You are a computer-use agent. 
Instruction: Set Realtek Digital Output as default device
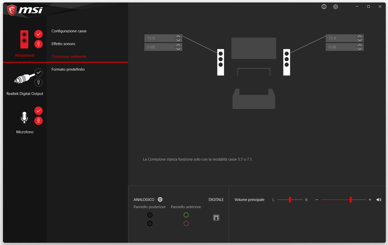[x=39, y=72]
